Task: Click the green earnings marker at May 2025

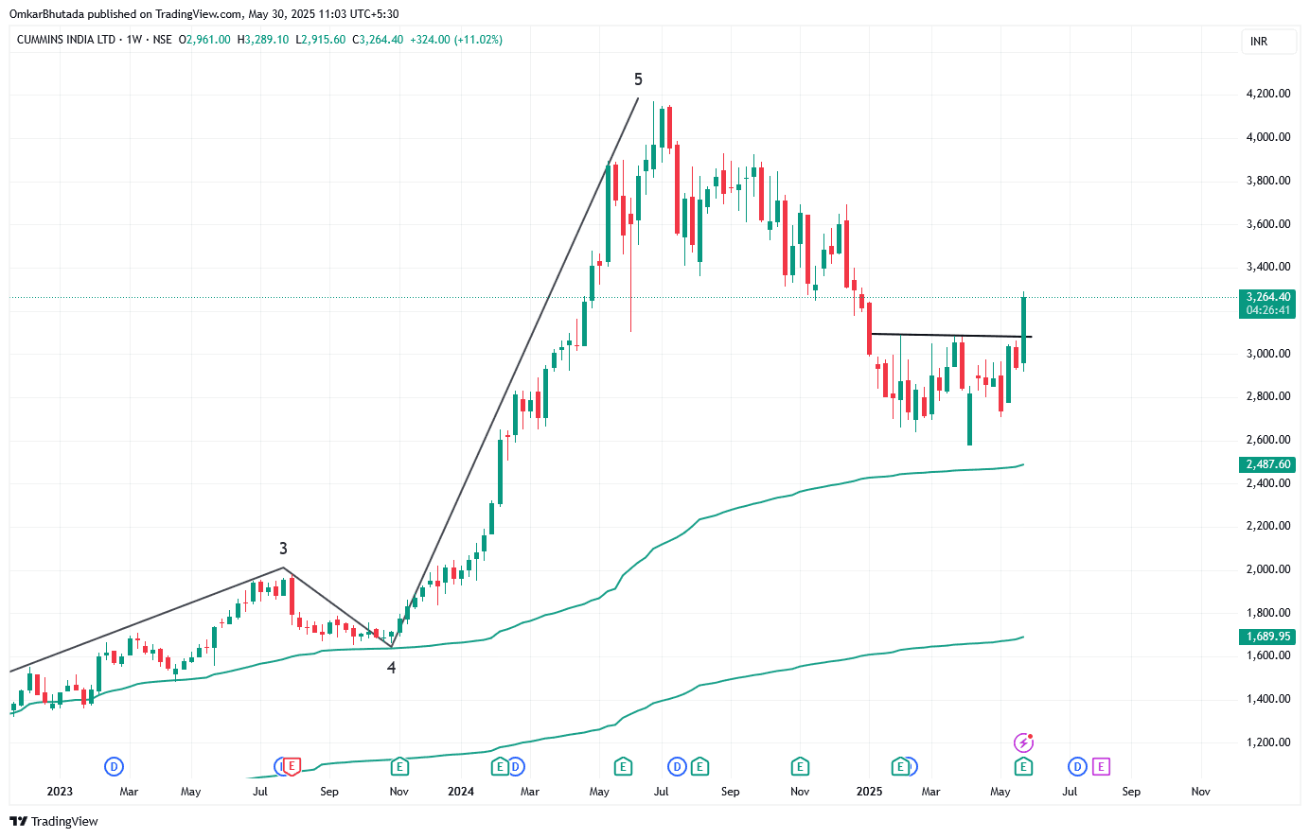Action: (1023, 766)
